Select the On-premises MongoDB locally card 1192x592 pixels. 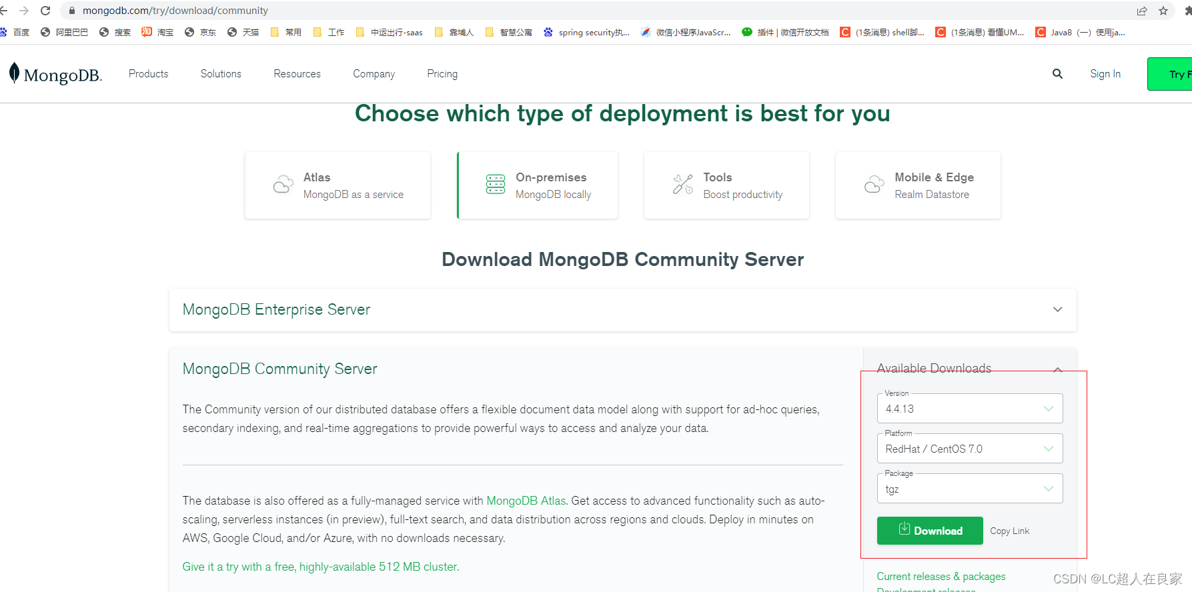pyautogui.click(x=538, y=185)
